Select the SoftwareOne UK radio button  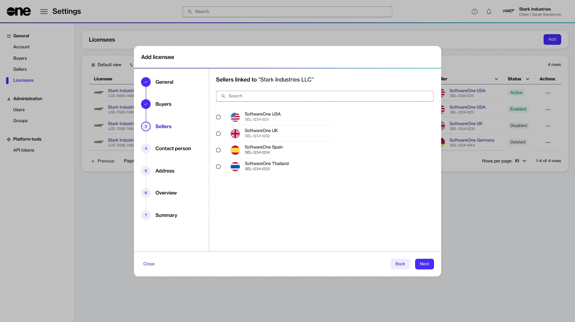218,134
